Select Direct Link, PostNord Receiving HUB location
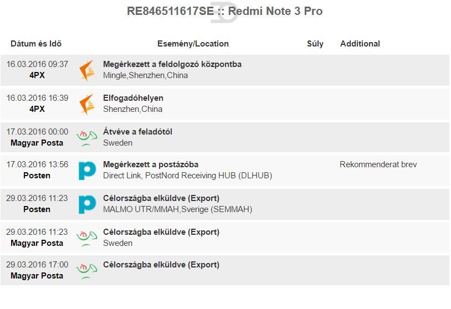 tap(187, 176)
